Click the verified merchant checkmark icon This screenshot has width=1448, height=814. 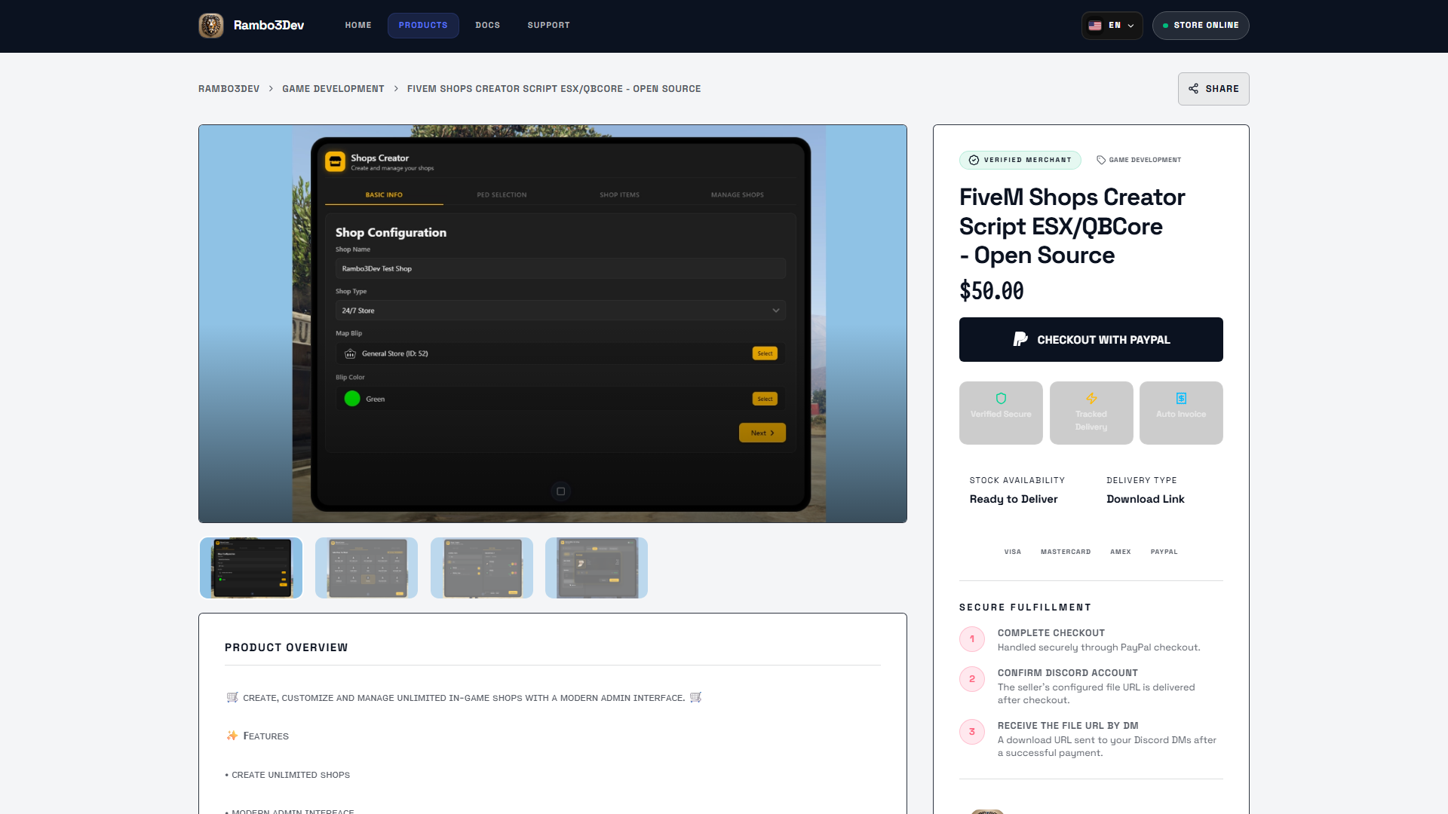(974, 160)
